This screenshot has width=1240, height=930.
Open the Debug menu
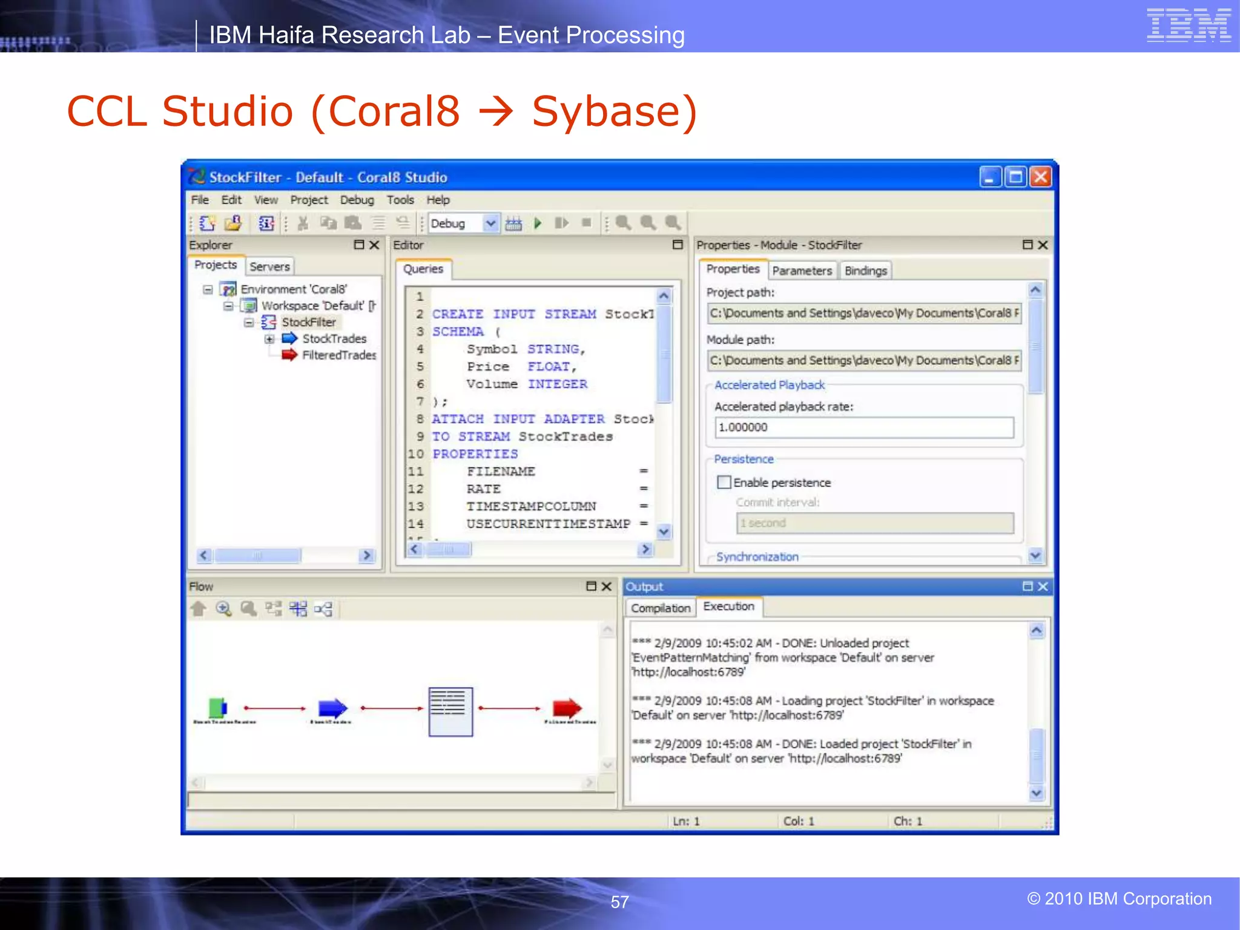[x=357, y=200]
